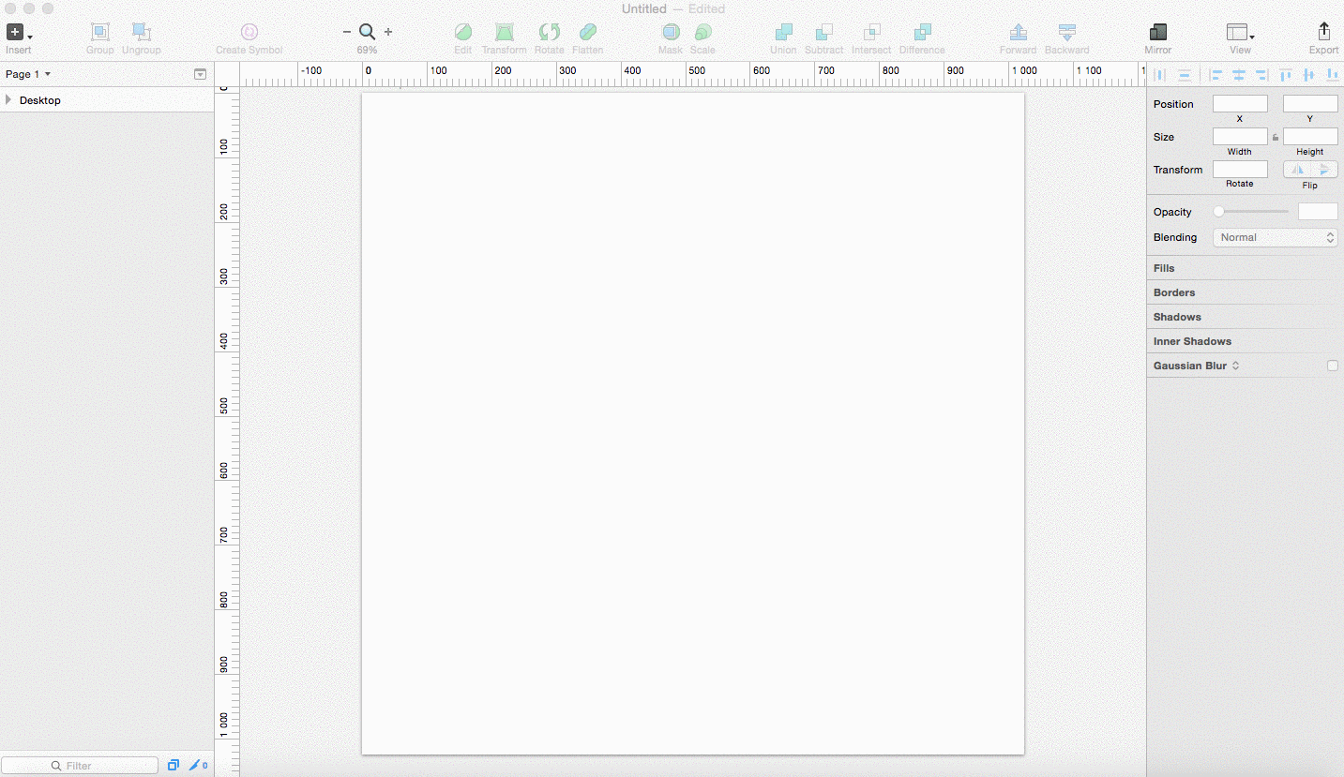Toggle the size proportions lock
Screen dimensions: 1344x777
tap(1276, 137)
